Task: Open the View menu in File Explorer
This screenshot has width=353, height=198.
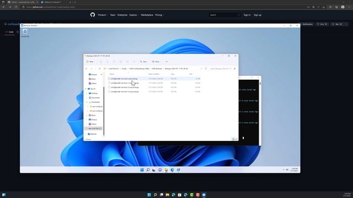Action: click(x=156, y=62)
